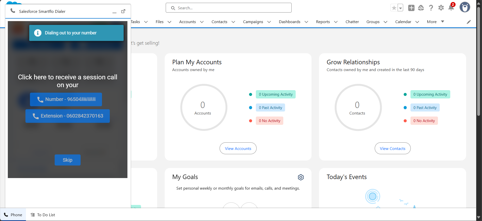The width and height of the screenshot is (482, 221).
Task: Open the Campaigns tab
Action: pyautogui.click(x=253, y=22)
